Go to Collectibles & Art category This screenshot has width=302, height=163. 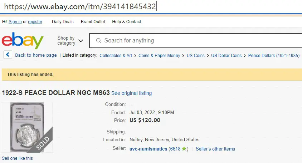[x=116, y=56]
